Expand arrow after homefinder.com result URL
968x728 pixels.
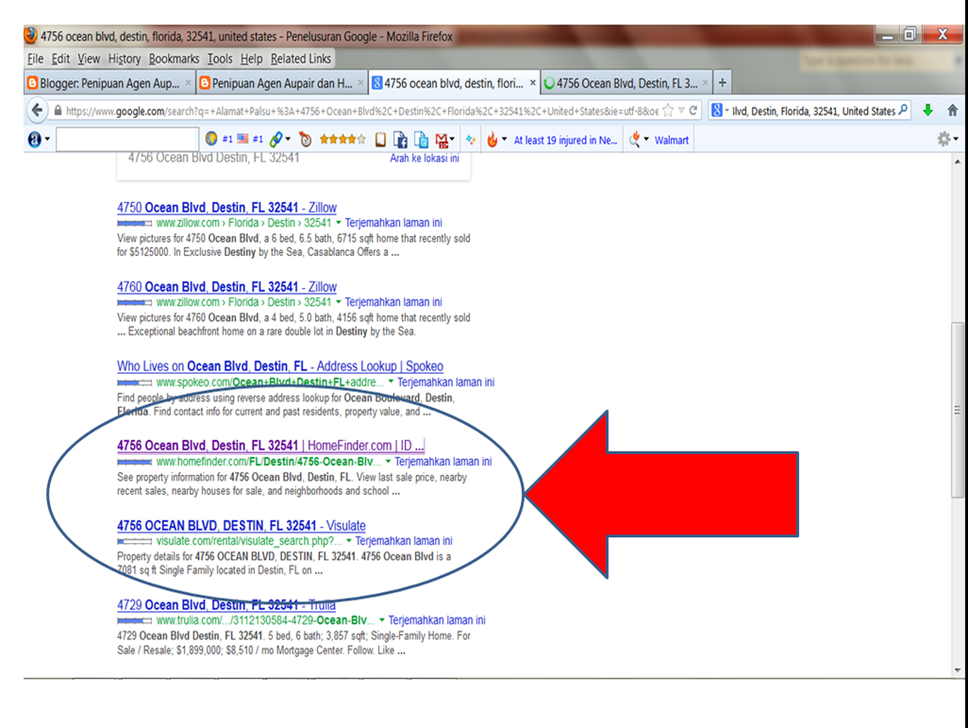(389, 461)
